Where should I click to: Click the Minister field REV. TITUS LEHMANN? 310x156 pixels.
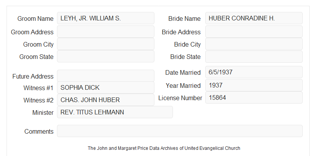tap(115, 112)
